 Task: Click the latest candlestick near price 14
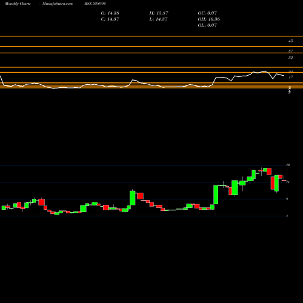click(x=284, y=181)
